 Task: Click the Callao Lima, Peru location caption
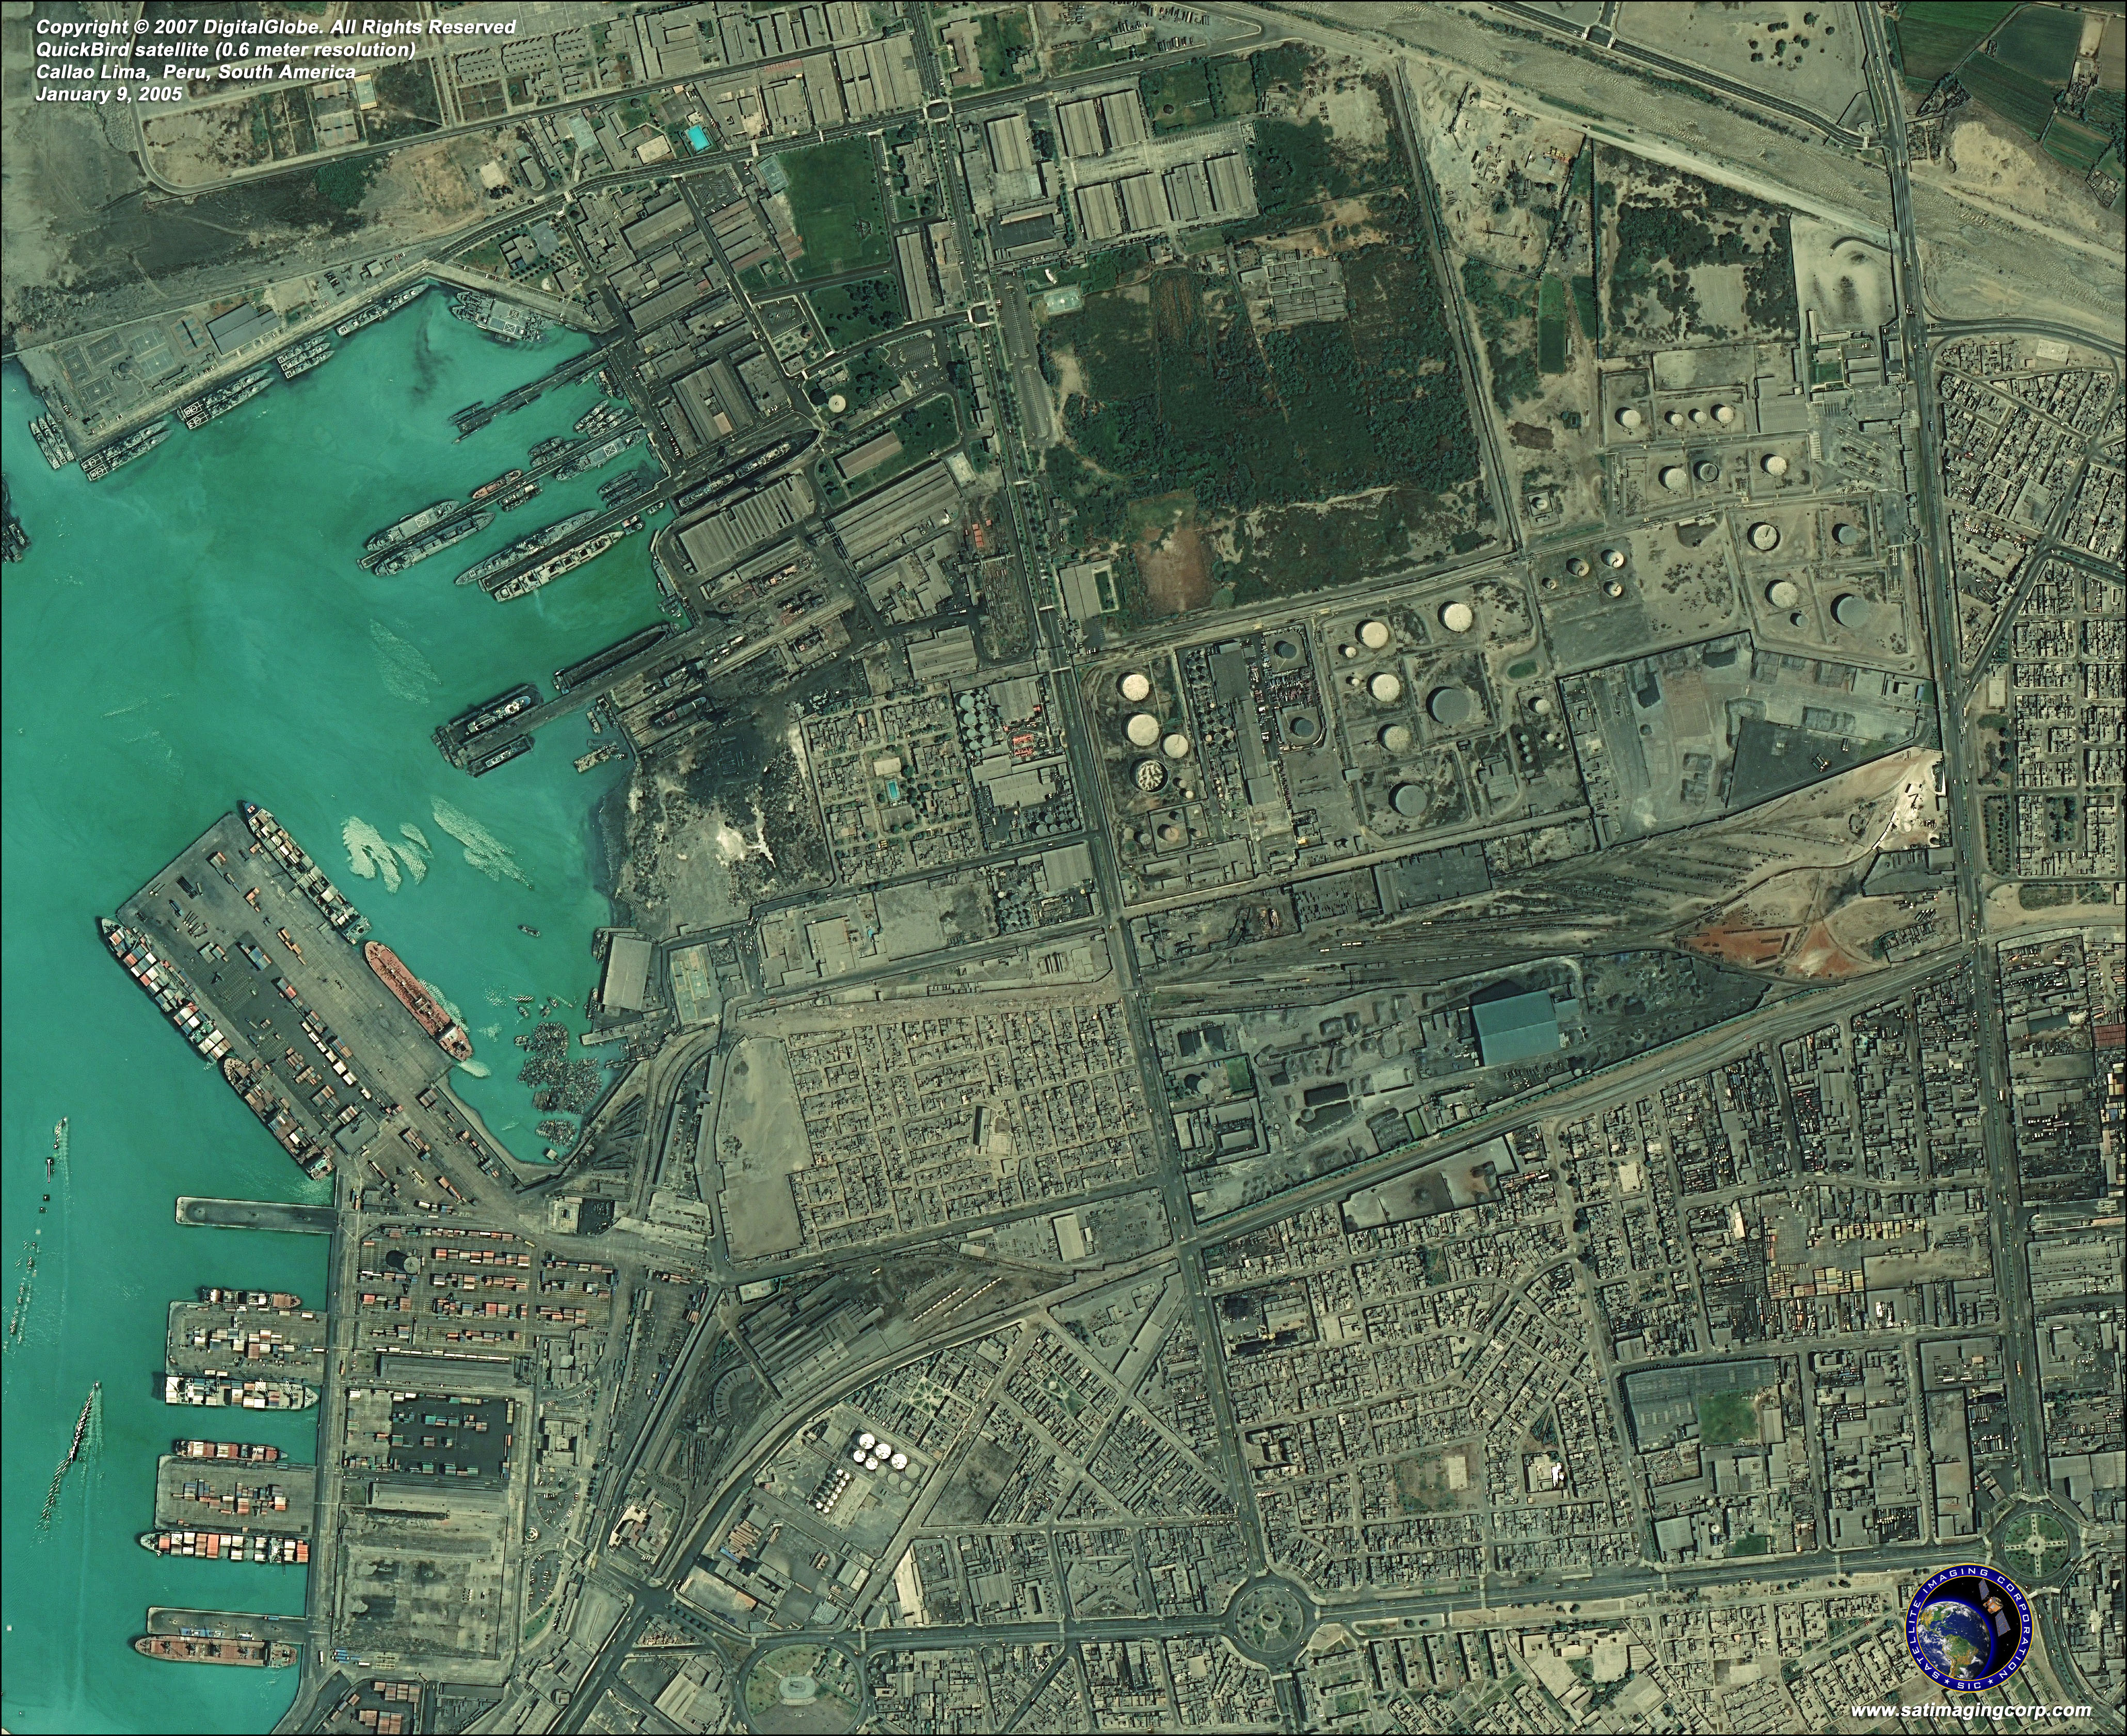tap(196, 72)
